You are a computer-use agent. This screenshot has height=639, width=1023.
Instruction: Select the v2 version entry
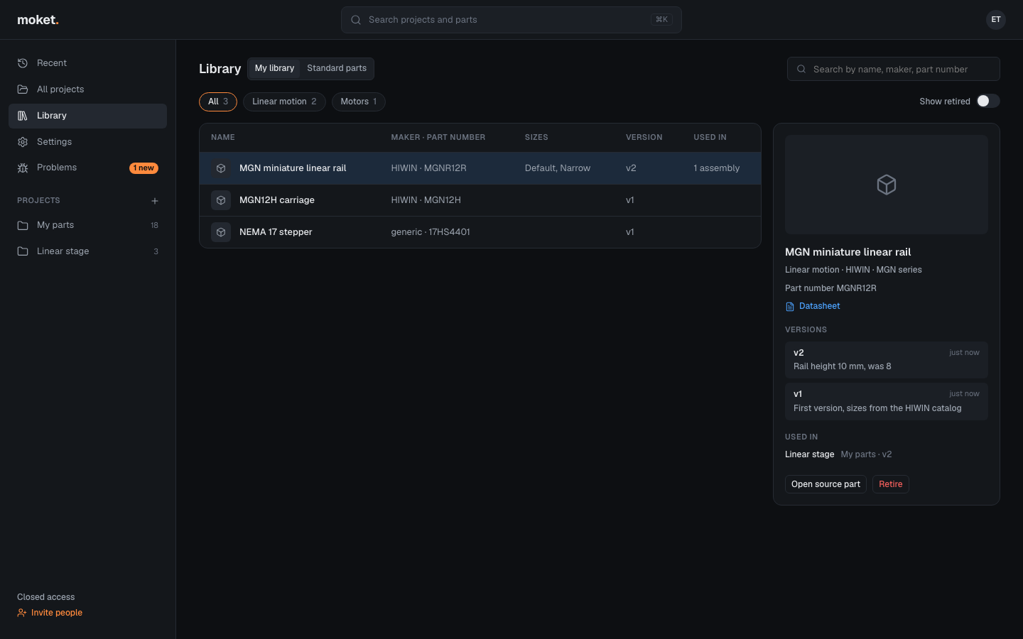click(887, 359)
